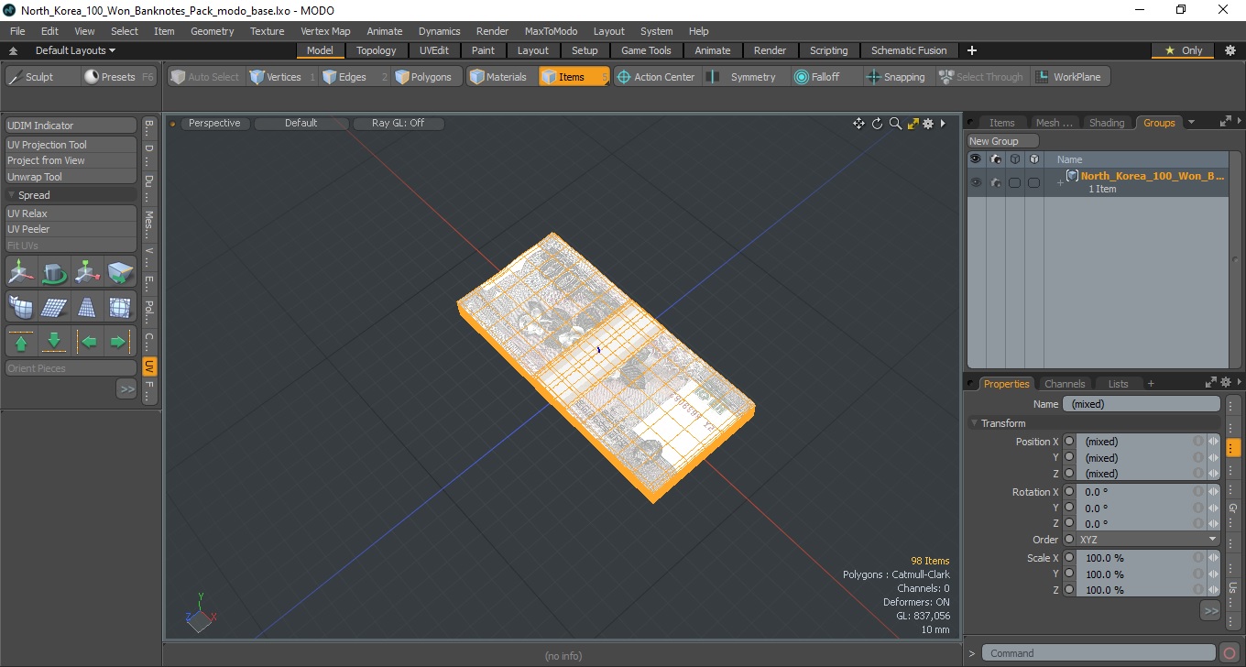Image resolution: width=1246 pixels, height=667 pixels.
Task: Click the tilted cube with green arrow icon
Action: [121, 272]
